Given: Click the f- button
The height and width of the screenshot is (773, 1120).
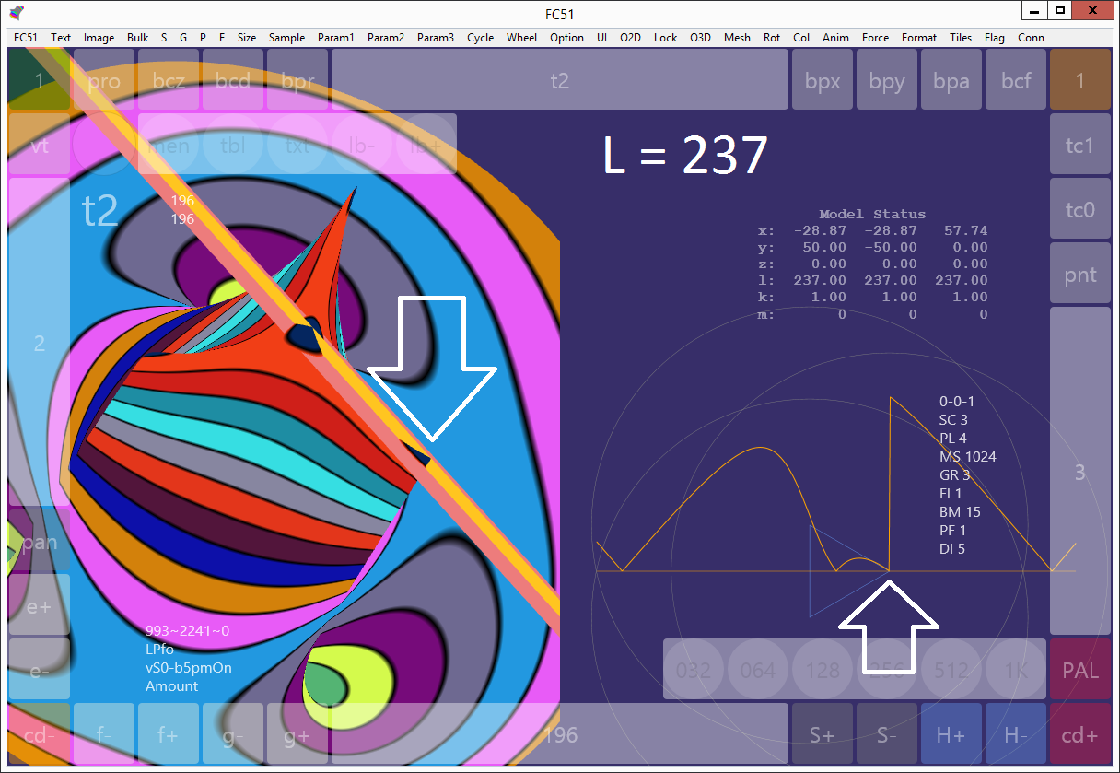Looking at the screenshot, I should coord(104,734).
